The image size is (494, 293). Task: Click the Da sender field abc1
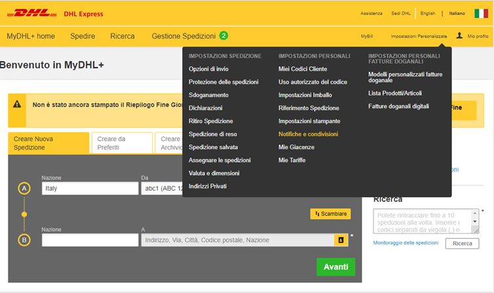click(x=162, y=188)
